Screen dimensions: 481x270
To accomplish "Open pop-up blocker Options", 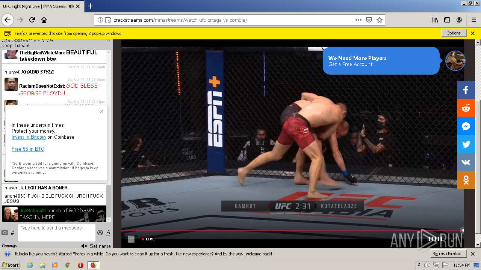I will pos(454,33).
